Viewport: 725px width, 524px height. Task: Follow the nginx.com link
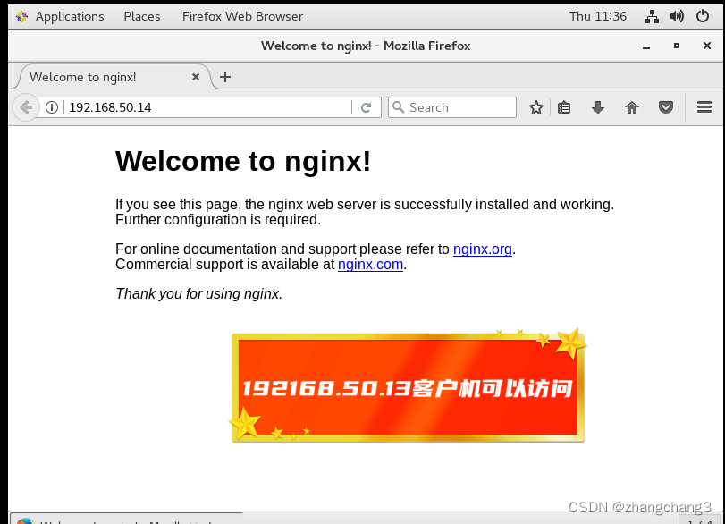click(370, 264)
